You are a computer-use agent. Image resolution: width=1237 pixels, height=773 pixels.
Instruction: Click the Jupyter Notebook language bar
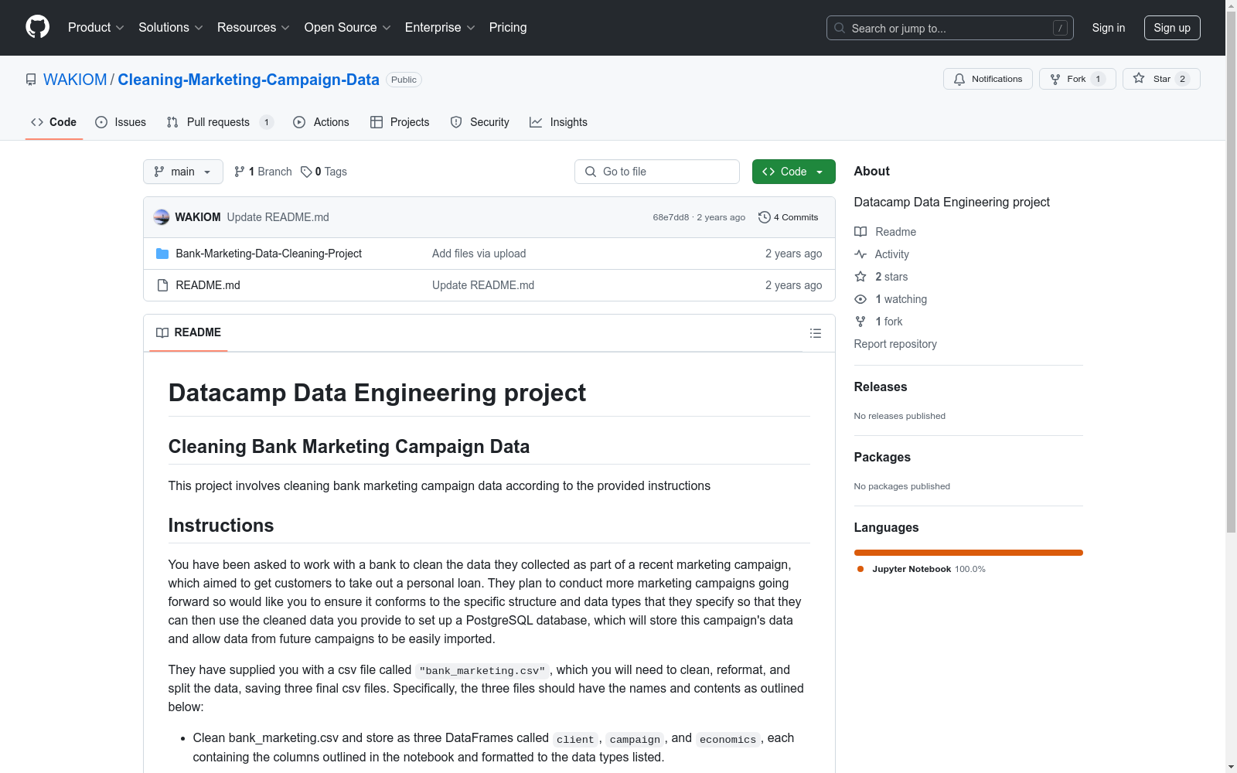point(969,553)
